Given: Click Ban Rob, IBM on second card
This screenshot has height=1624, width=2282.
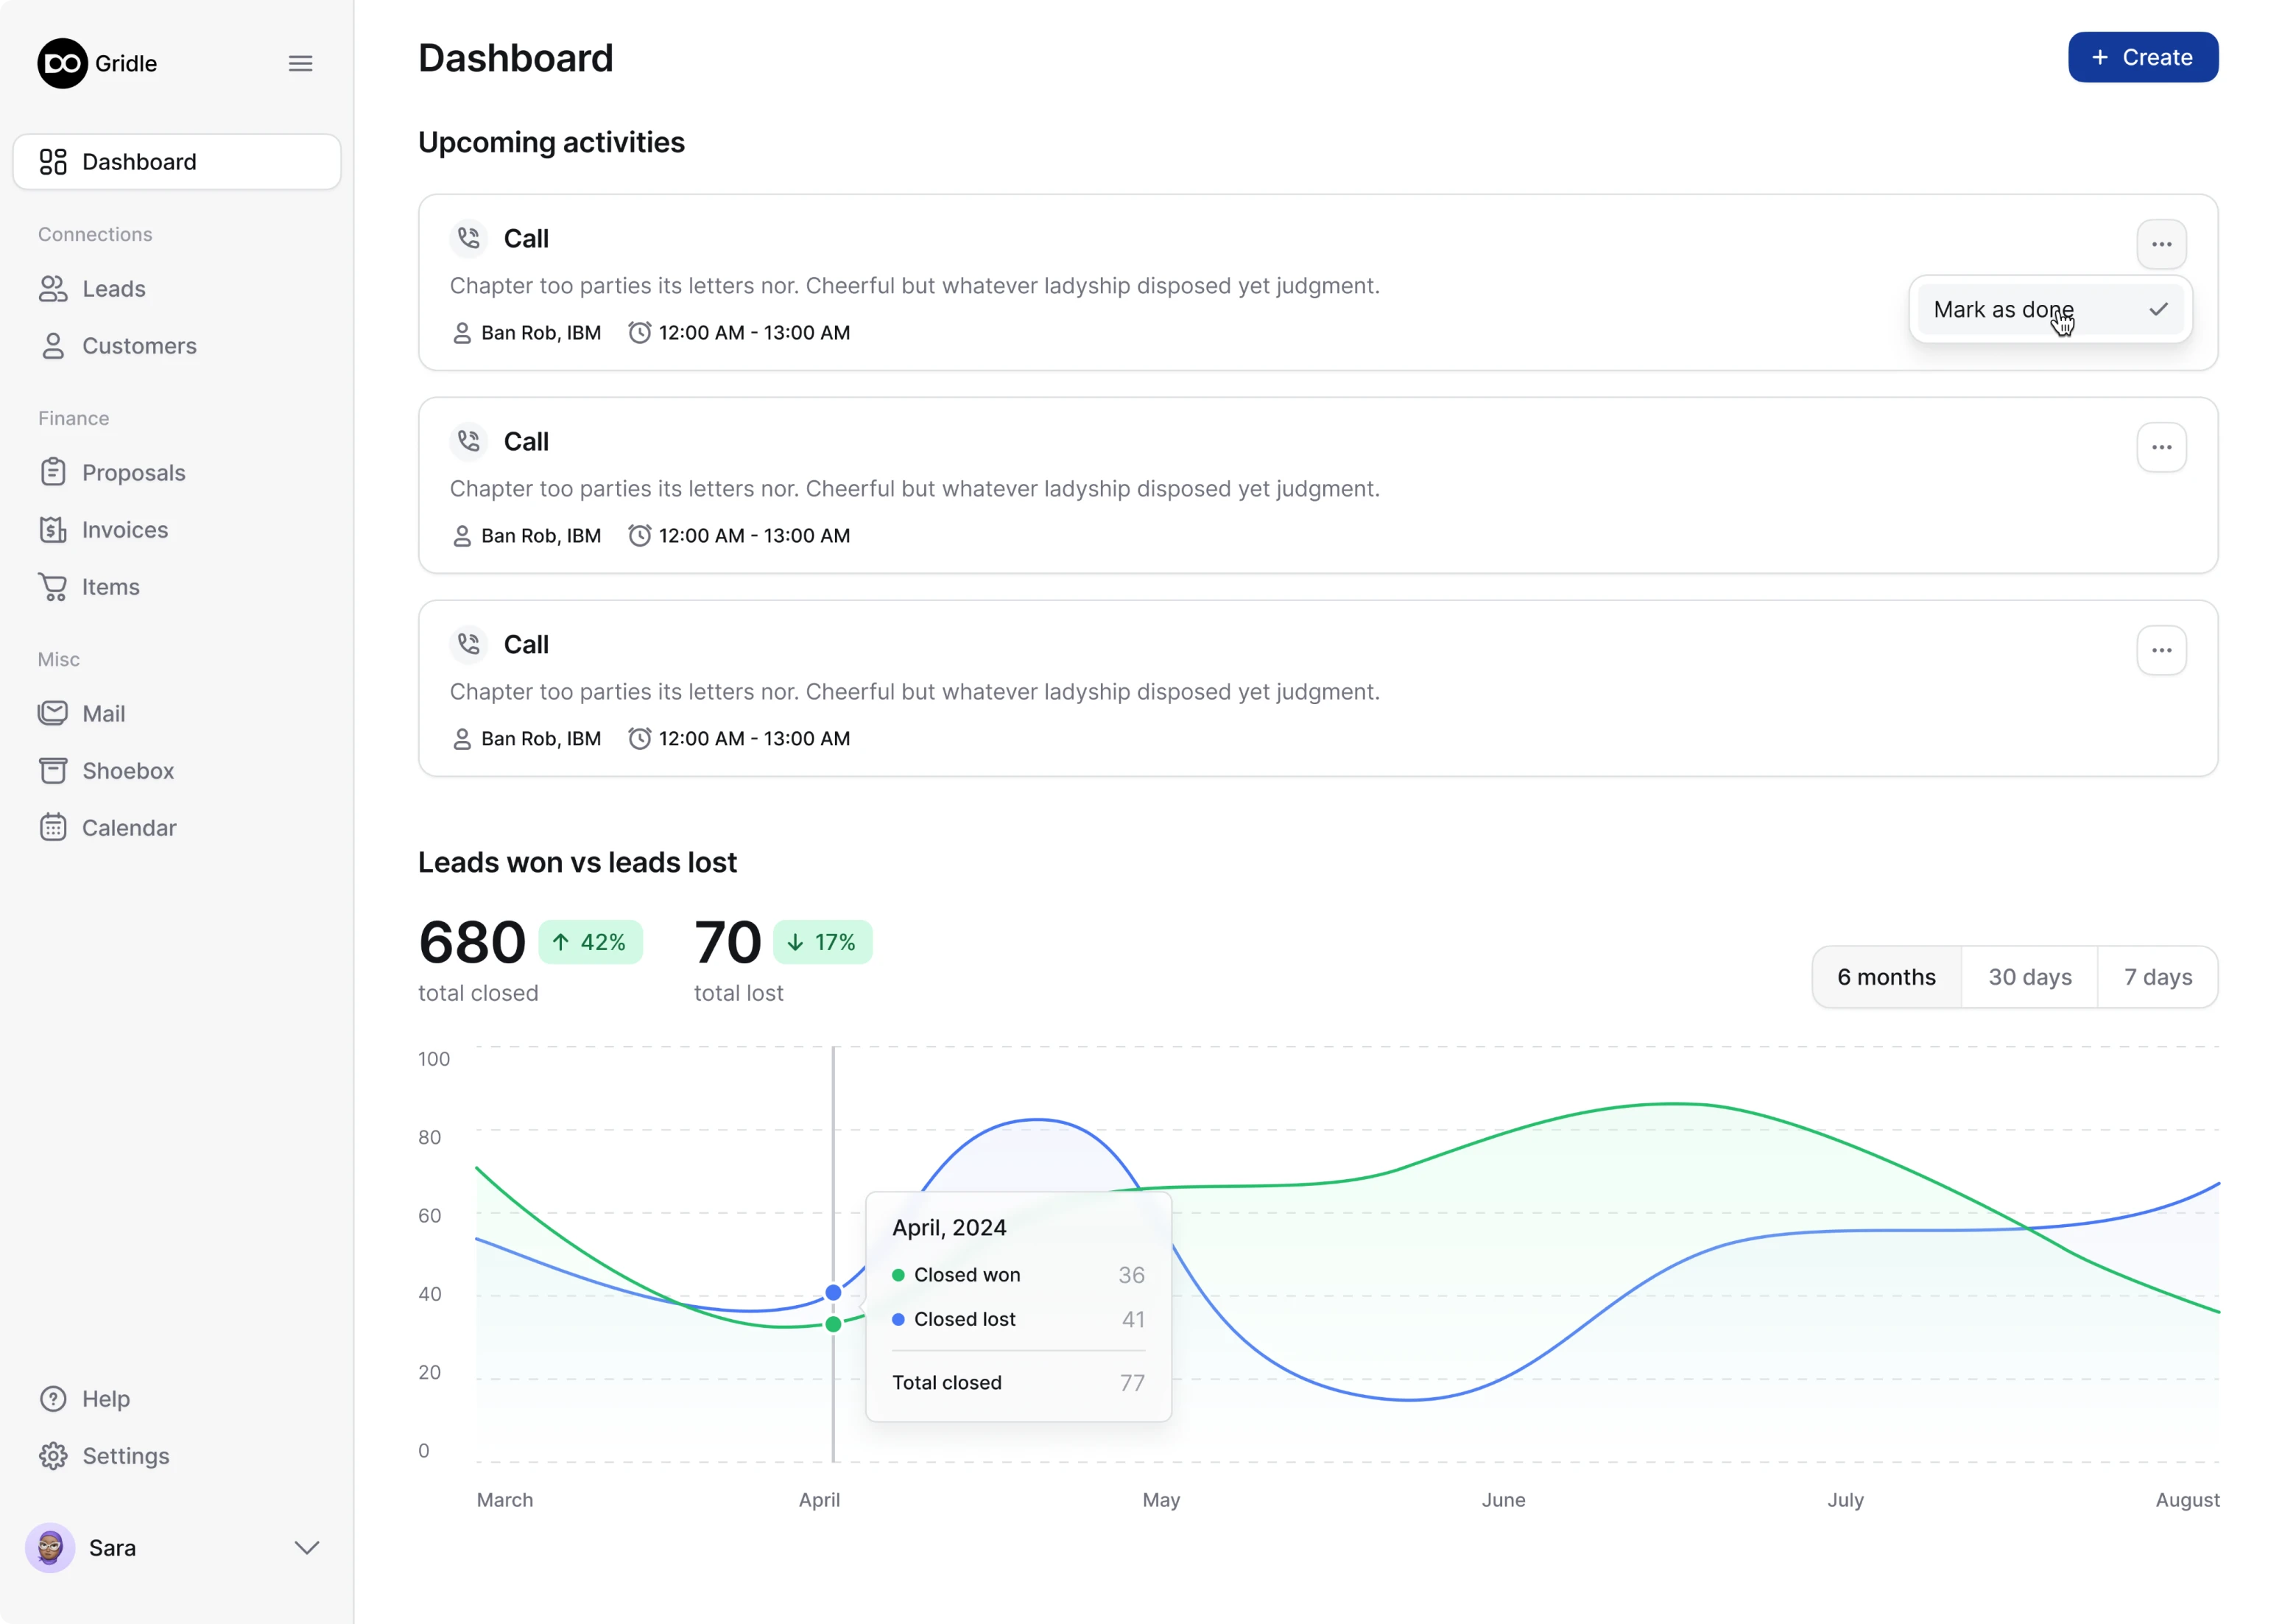Looking at the screenshot, I should [x=540, y=536].
